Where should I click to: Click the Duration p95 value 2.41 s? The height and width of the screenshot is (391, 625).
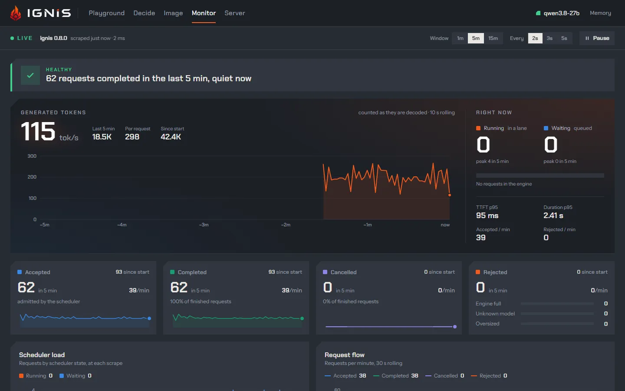pos(553,215)
